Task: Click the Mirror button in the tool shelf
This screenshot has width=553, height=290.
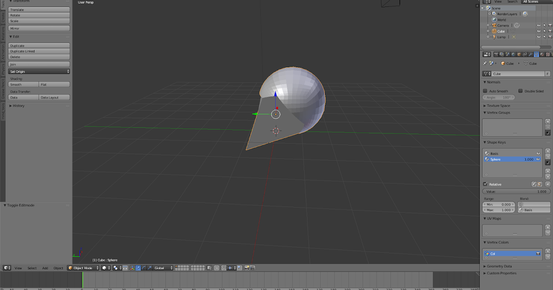Action: point(38,28)
